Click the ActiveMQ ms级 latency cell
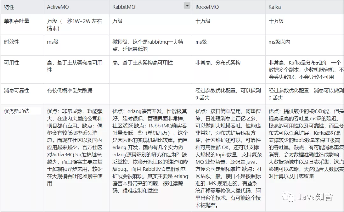Screen dimensions: 344x212 tap(53, 42)
